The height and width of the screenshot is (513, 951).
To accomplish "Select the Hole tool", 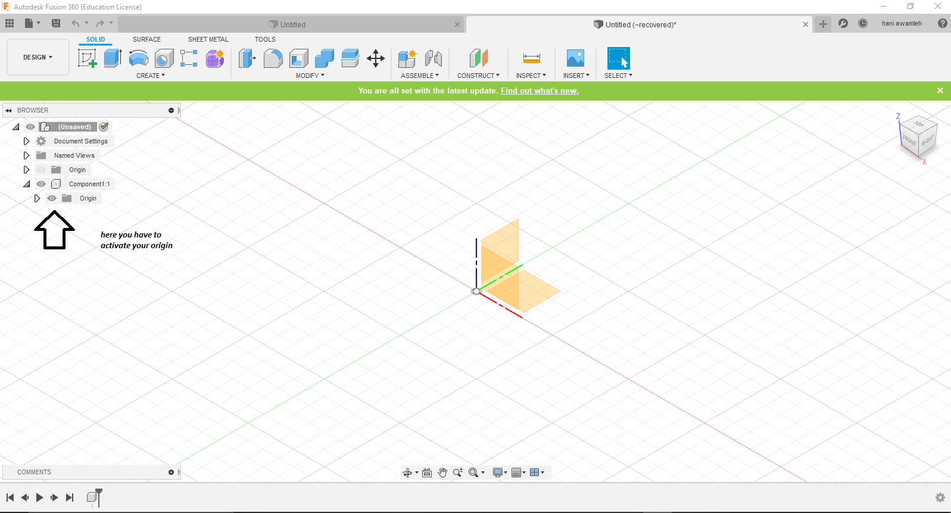I will click(x=164, y=58).
